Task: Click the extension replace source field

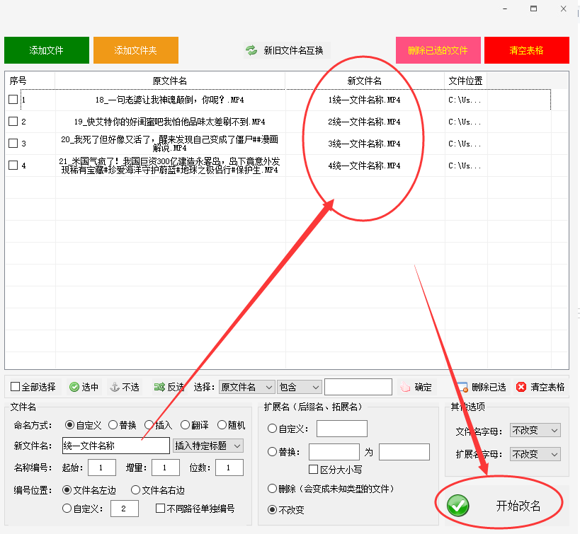Action: coord(334,452)
